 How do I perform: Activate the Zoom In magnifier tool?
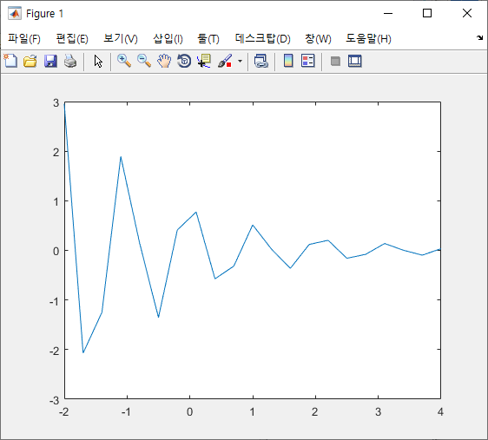(x=124, y=61)
